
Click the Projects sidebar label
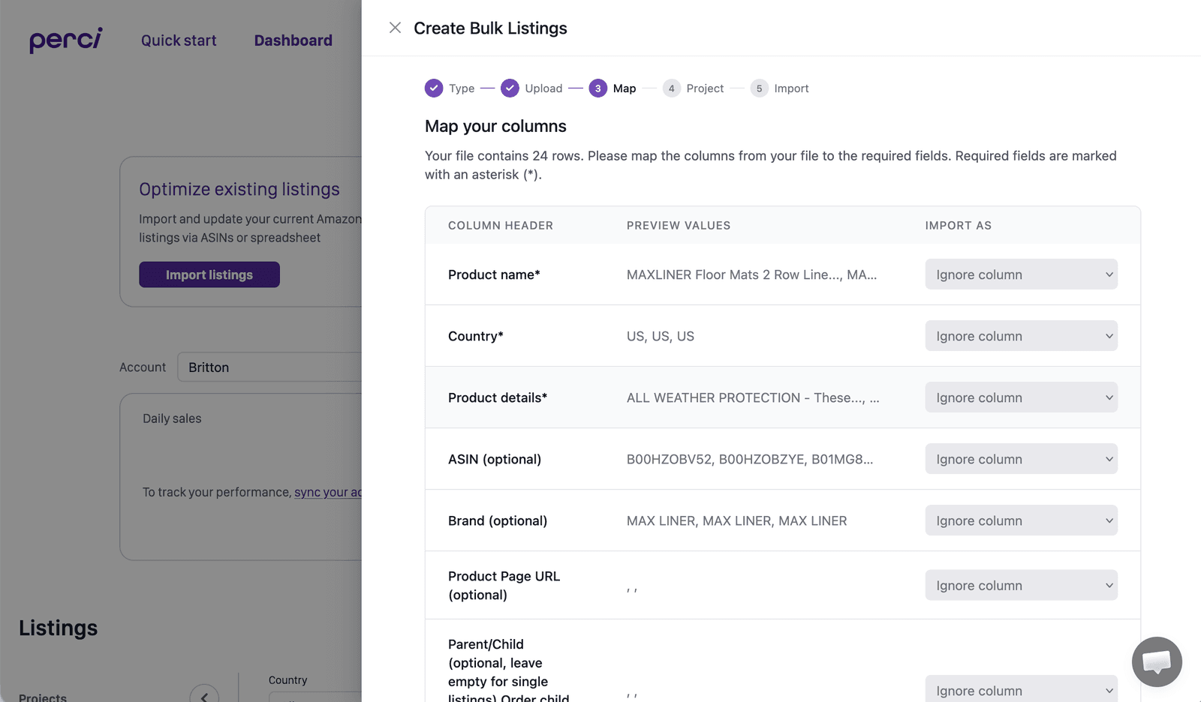tap(43, 697)
